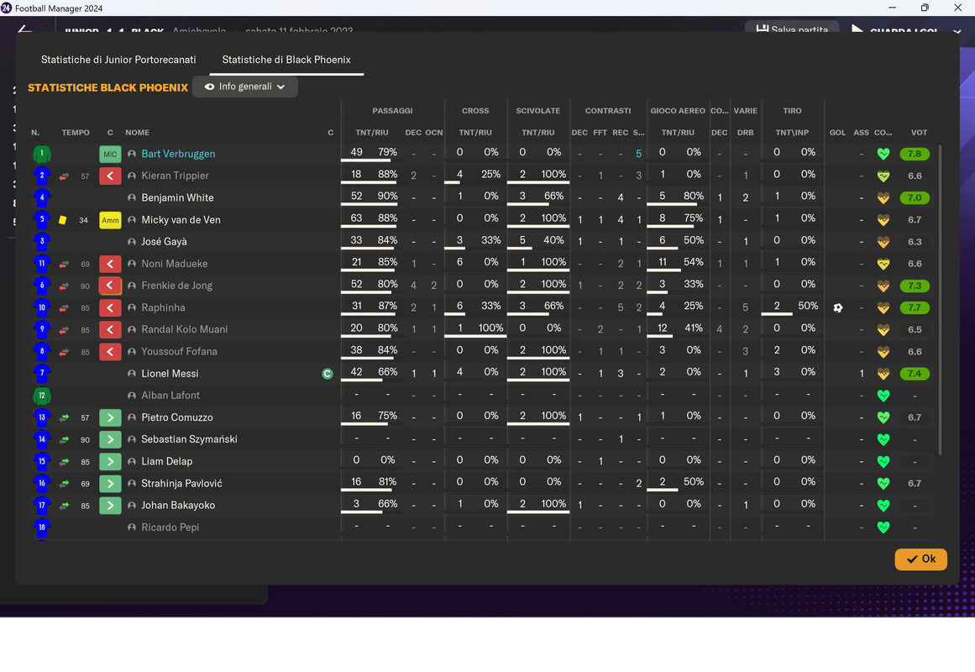Expand the chevron beside Guarda i gol
Screen dimensions: 975x672
pos(957,30)
